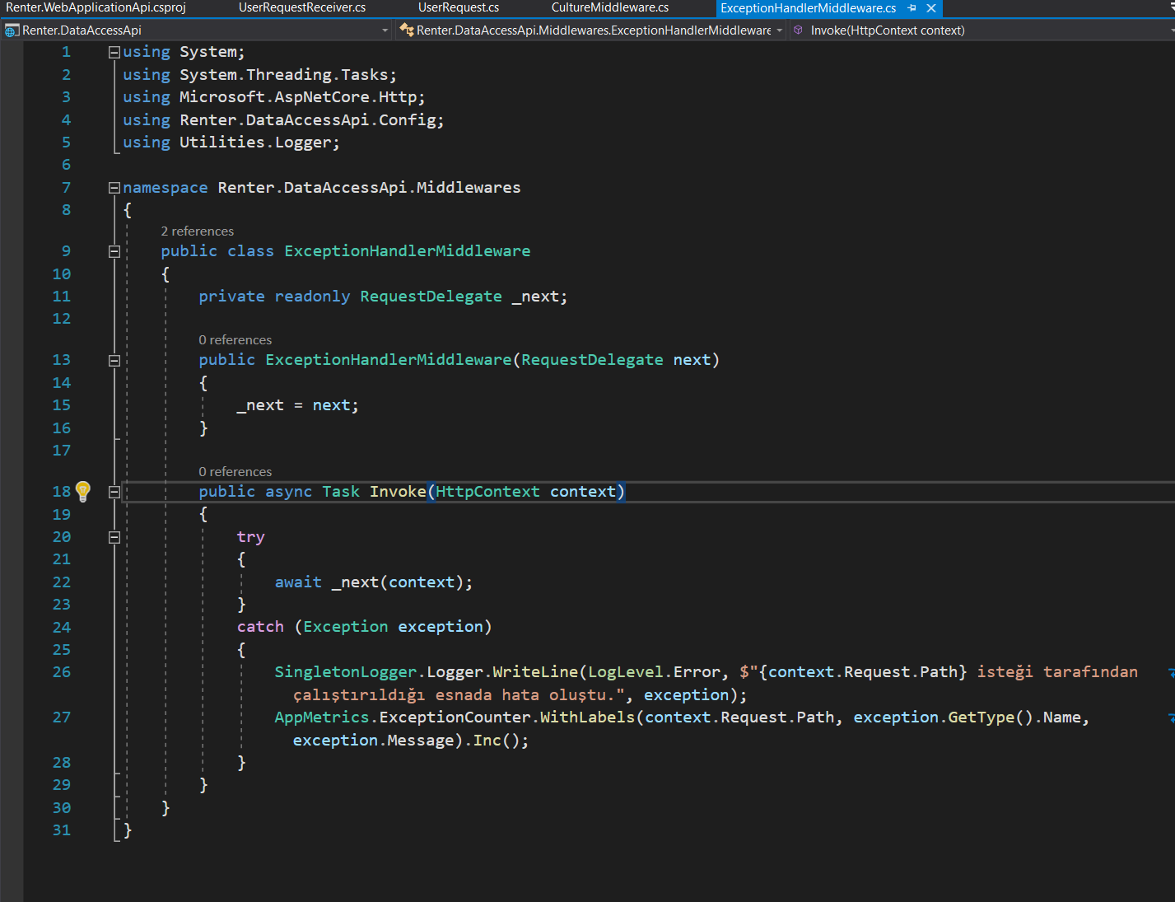Switch to the UserRequestReceiver.cs tab
This screenshot has width=1175, height=902.
301,7
